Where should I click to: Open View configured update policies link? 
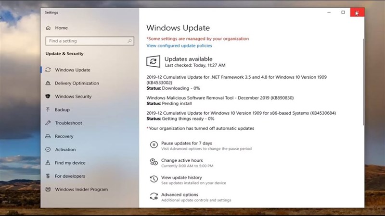coord(179,46)
